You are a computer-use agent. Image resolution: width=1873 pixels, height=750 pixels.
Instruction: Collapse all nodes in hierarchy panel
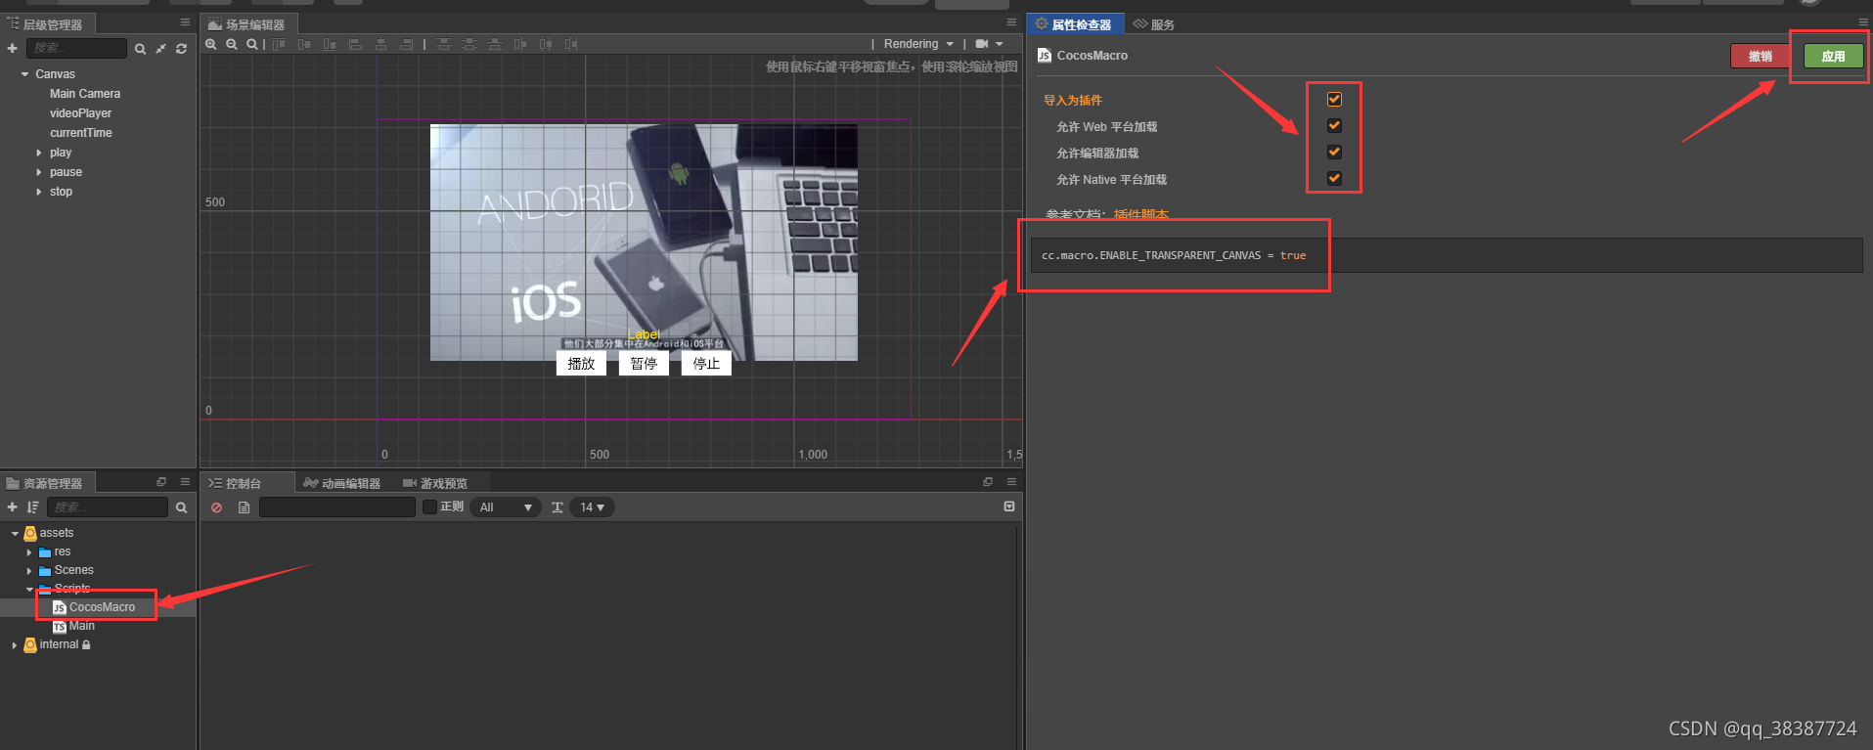pyautogui.click(x=160, y=49)
